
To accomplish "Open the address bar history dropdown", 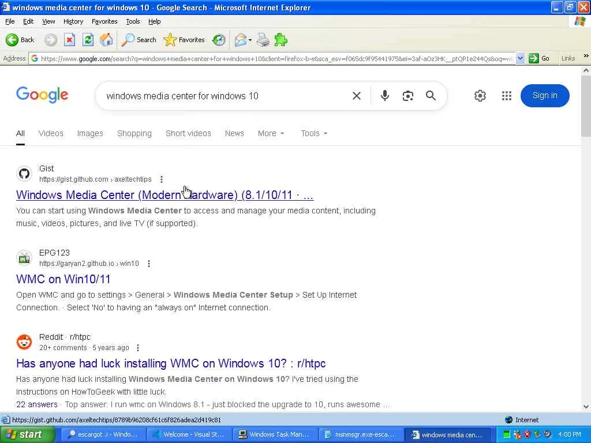I will (520, 58).
